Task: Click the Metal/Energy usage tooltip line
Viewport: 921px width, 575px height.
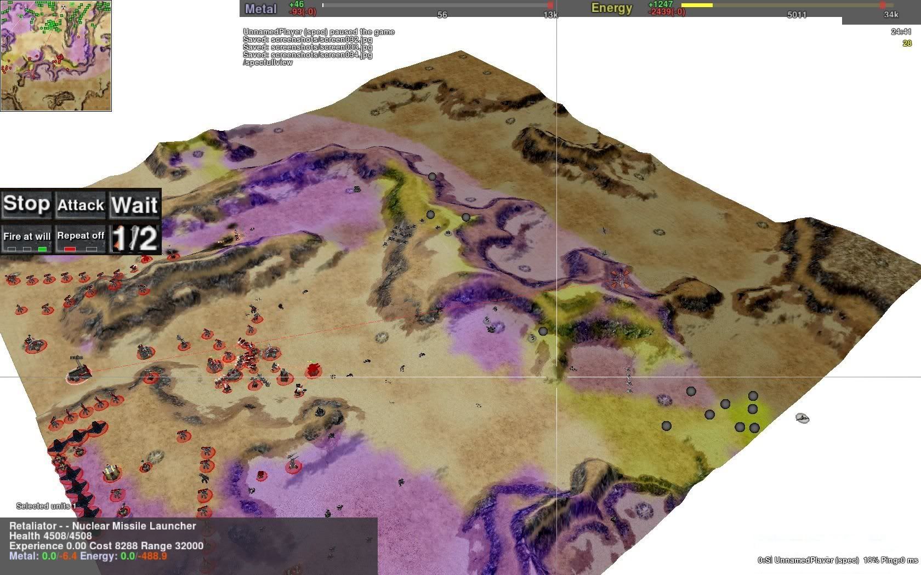Action: click(88, 556)
